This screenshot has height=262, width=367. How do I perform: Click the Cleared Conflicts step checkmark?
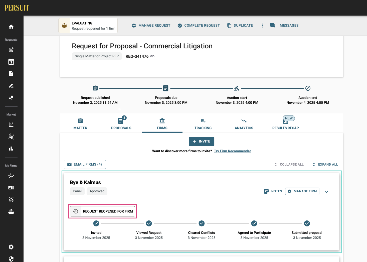(202, 223)
